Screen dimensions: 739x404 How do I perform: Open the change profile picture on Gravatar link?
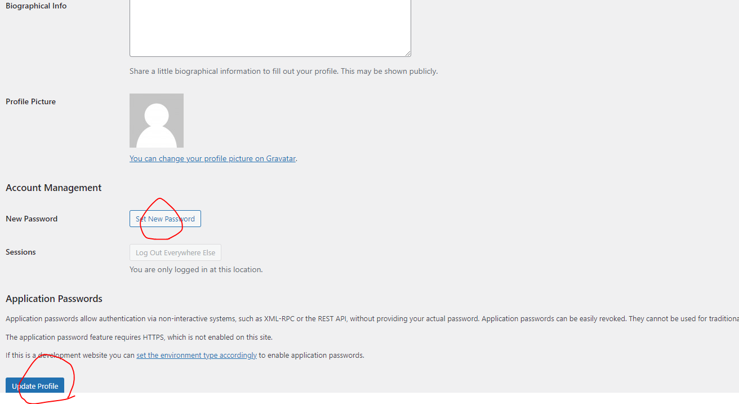point(212,158)
